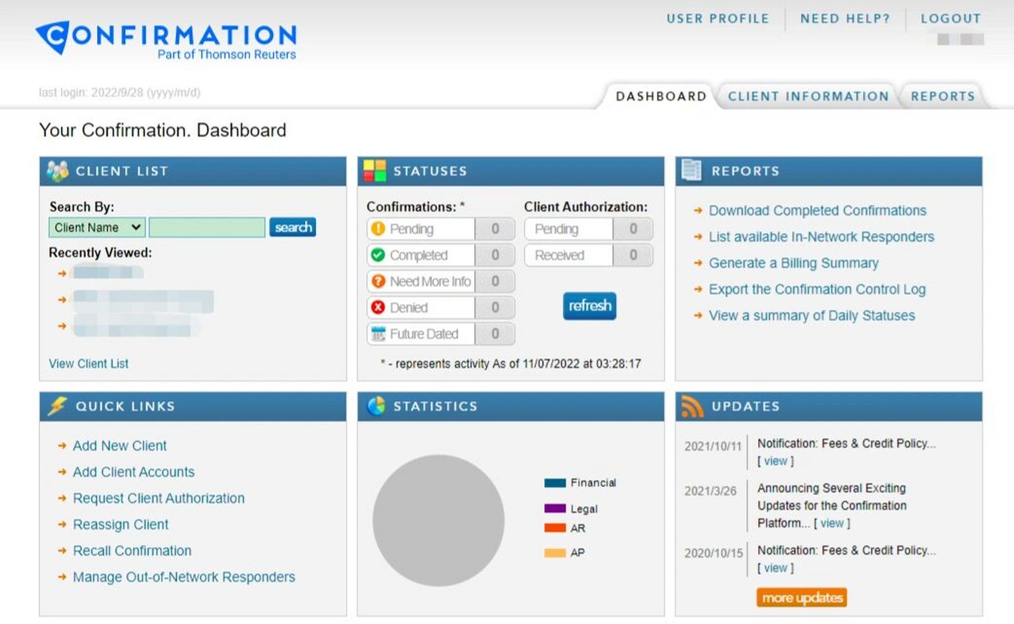The width and height of the screenshot is (1014, 624).
Task: Click the Denied confirmations status row
Action: [441, 308]
